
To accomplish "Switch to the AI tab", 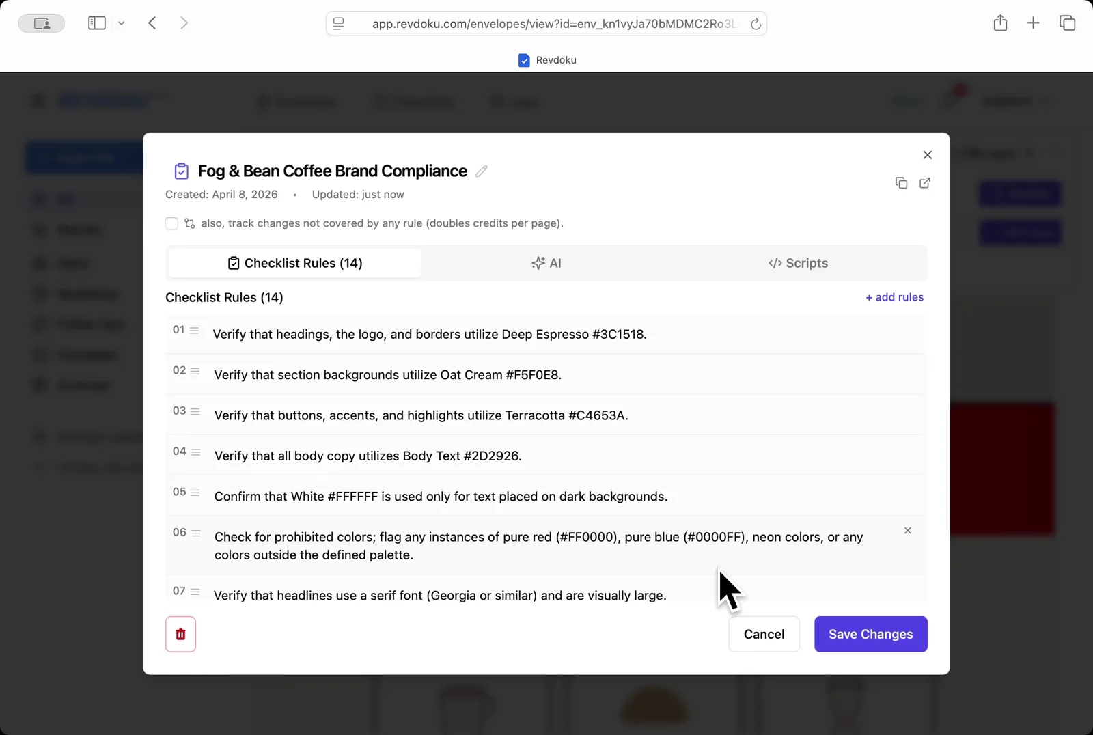I will point(546,263).
